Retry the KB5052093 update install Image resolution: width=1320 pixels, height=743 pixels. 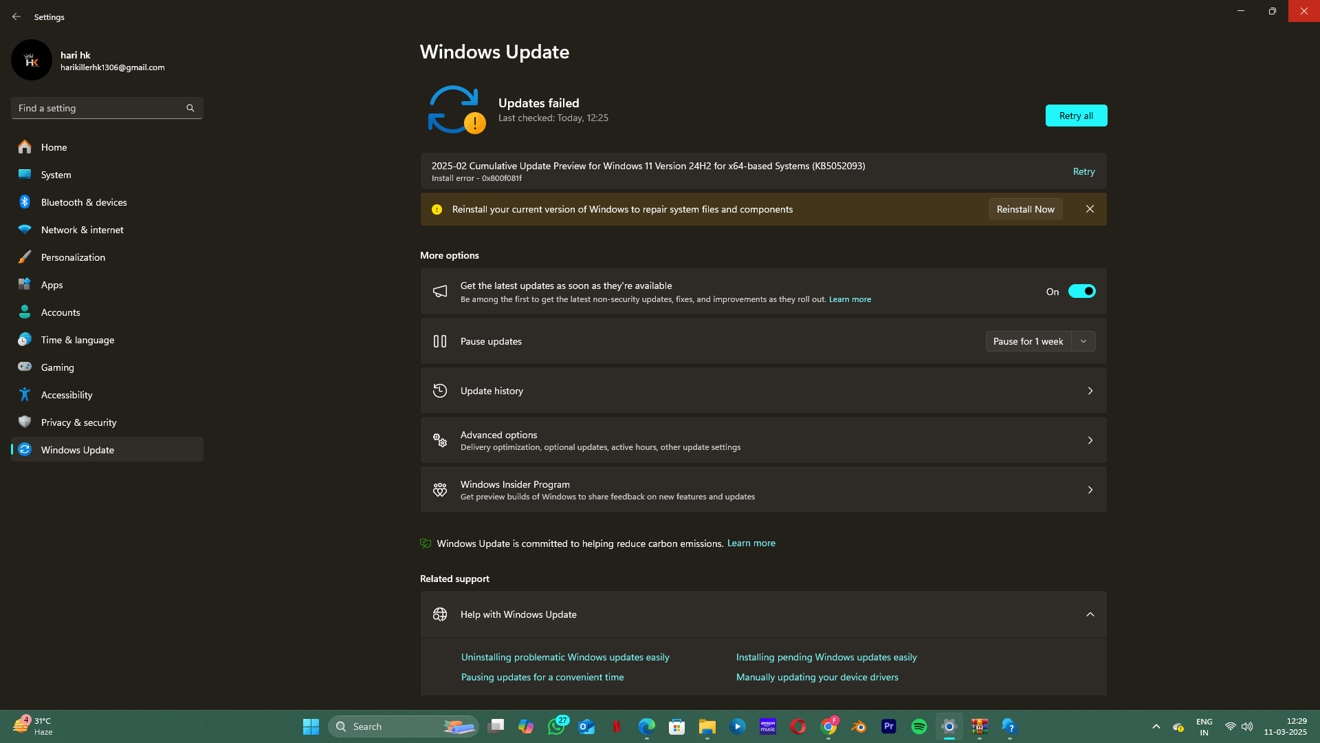tap(1083, 171)
